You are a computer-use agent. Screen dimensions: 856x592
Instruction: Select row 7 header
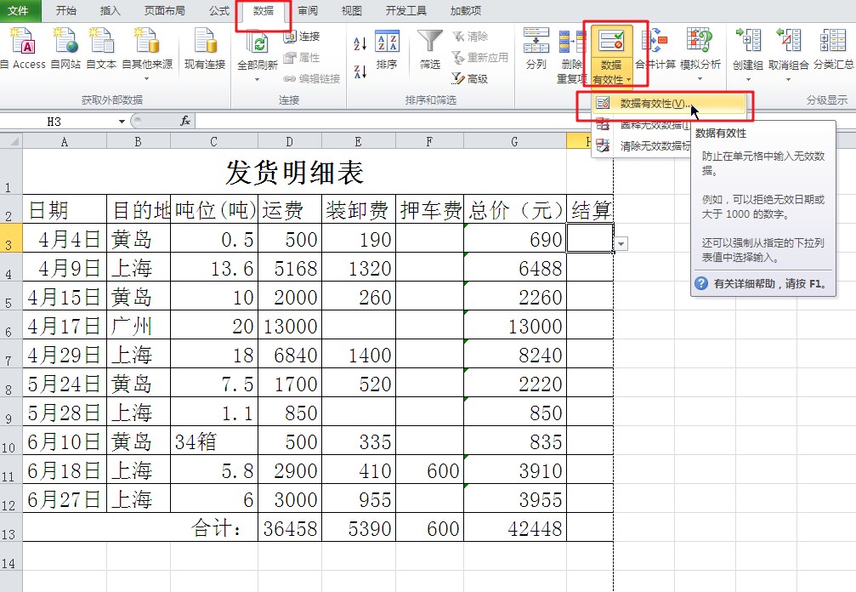click(x=10, y=353)
